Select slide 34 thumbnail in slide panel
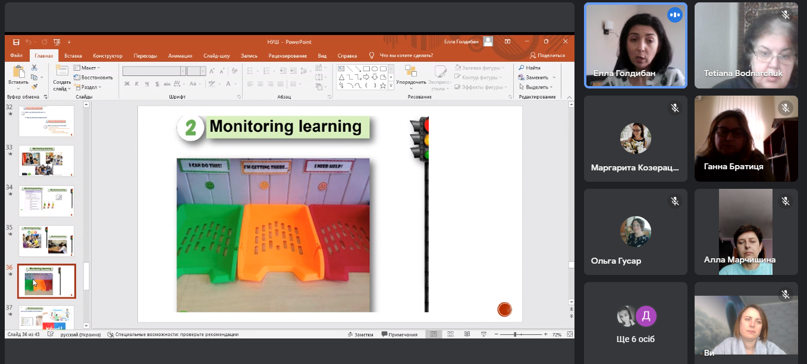Screen dimensions: 807x364 point(46,201)
